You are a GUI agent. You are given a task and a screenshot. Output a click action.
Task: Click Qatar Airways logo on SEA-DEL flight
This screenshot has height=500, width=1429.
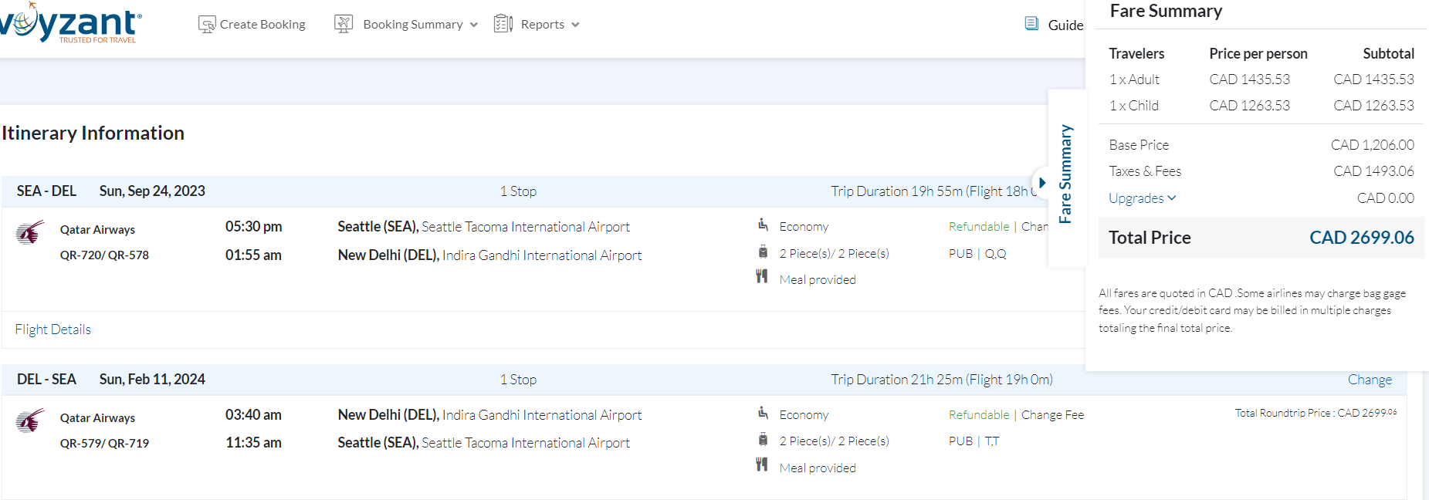(30, 231)
